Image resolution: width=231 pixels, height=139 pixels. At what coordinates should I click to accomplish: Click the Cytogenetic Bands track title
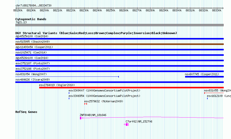point(31,19)
